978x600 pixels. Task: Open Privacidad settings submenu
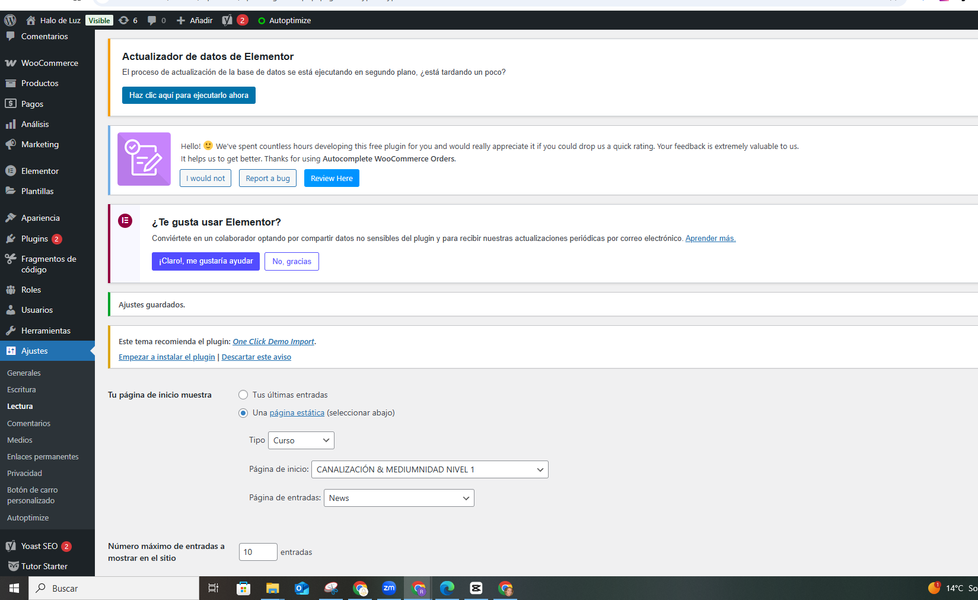pos(24,474)
